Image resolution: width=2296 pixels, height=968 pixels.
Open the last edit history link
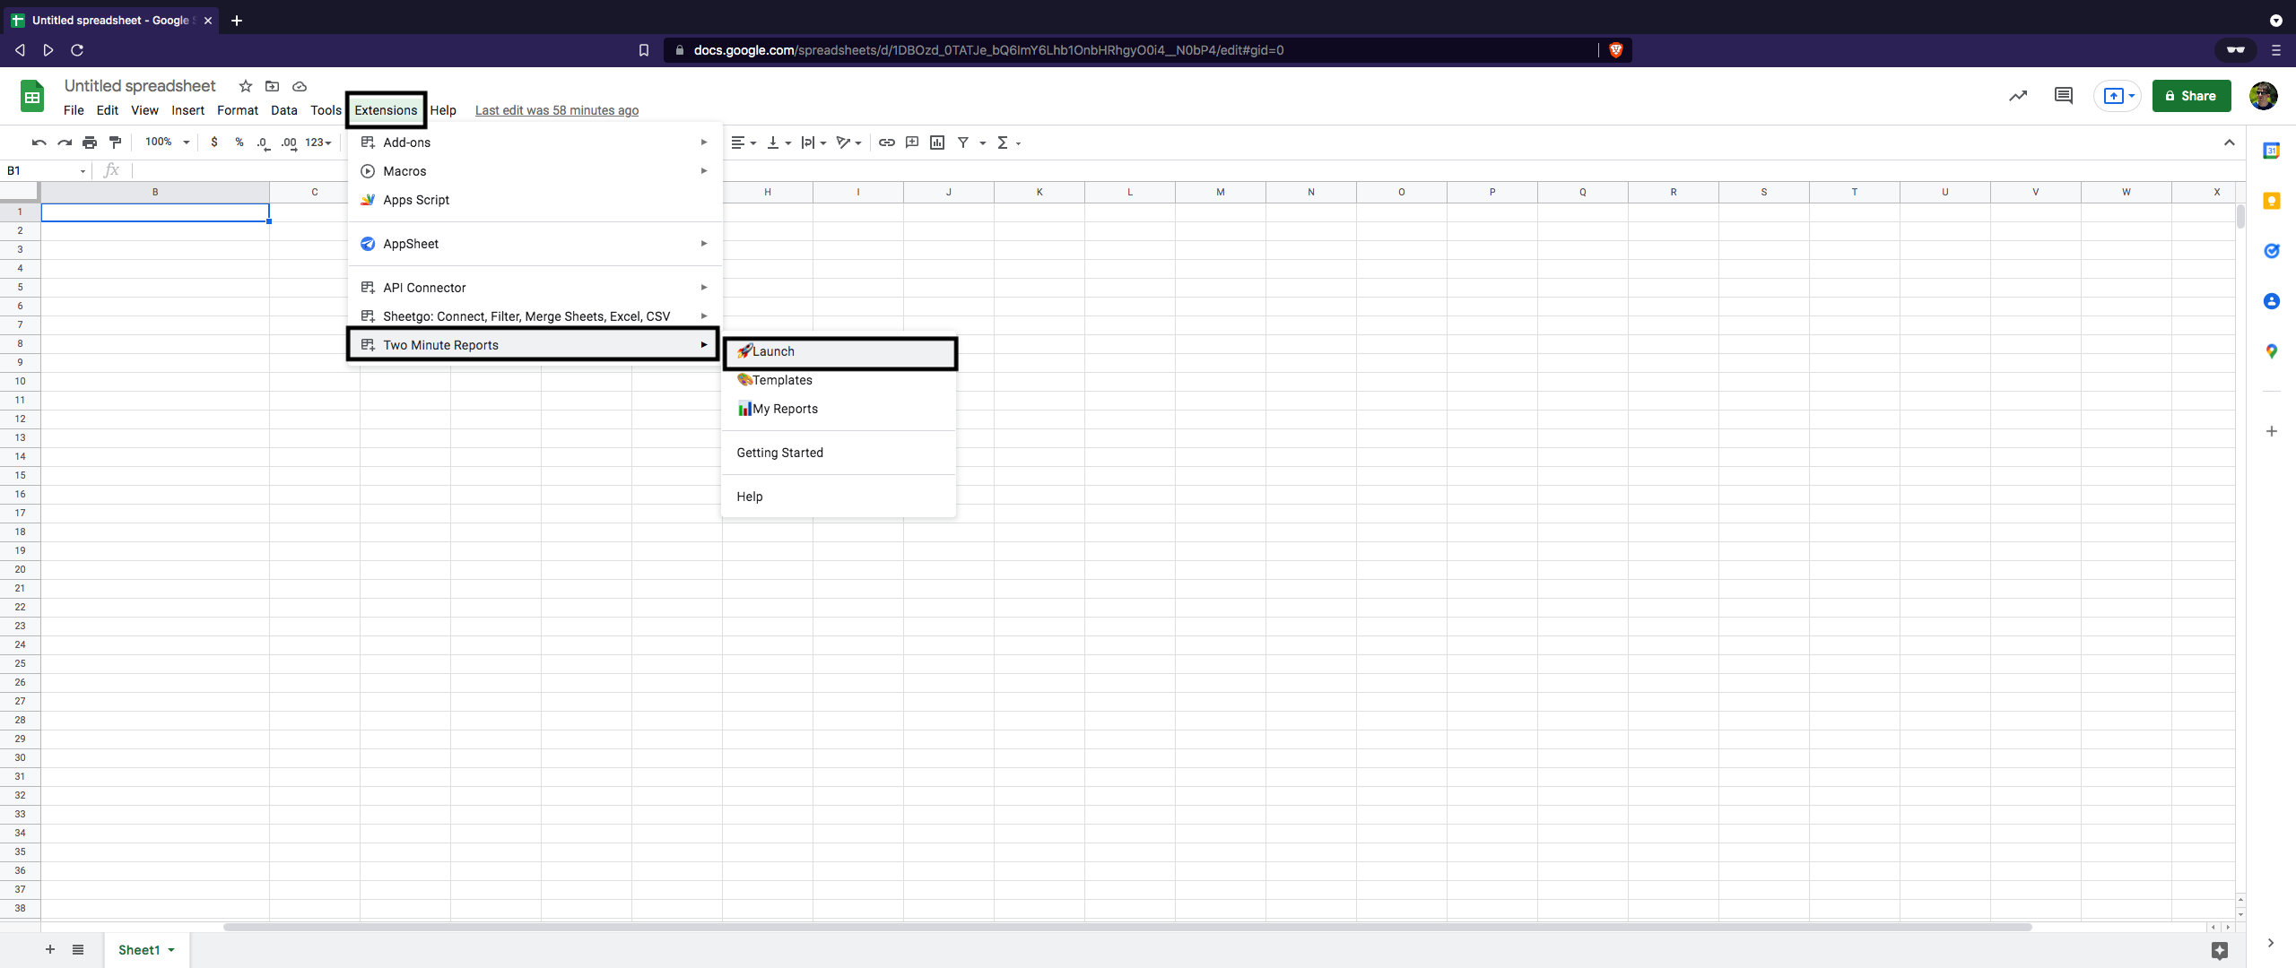[x=557, y=110]
